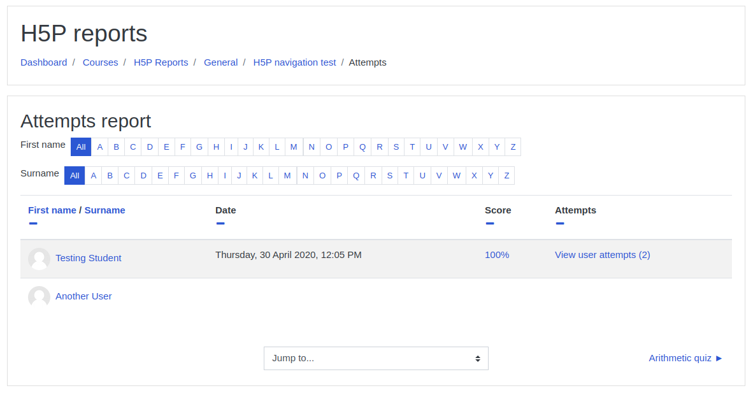
Task: Filter First name by letter T
Action: [x=412, y=147]
